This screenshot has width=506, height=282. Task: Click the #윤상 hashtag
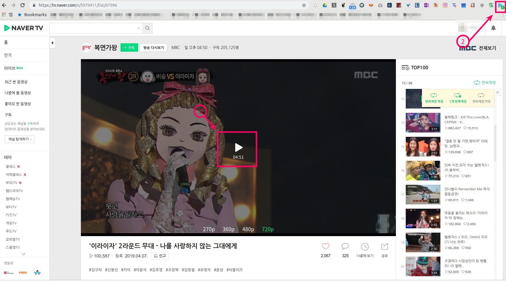tap(218, 270)
